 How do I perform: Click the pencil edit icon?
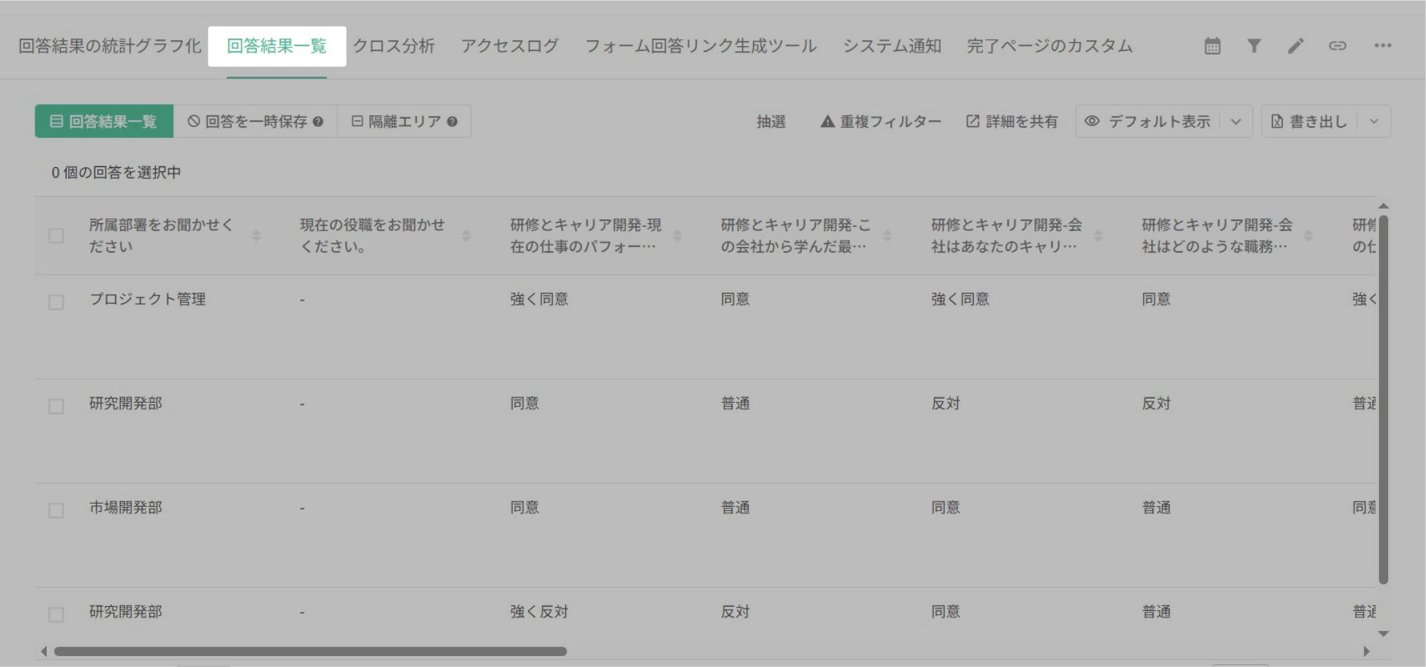click(x=1296, y=46)
